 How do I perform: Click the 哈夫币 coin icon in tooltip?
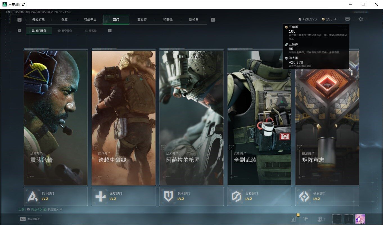tap(286, 58)
